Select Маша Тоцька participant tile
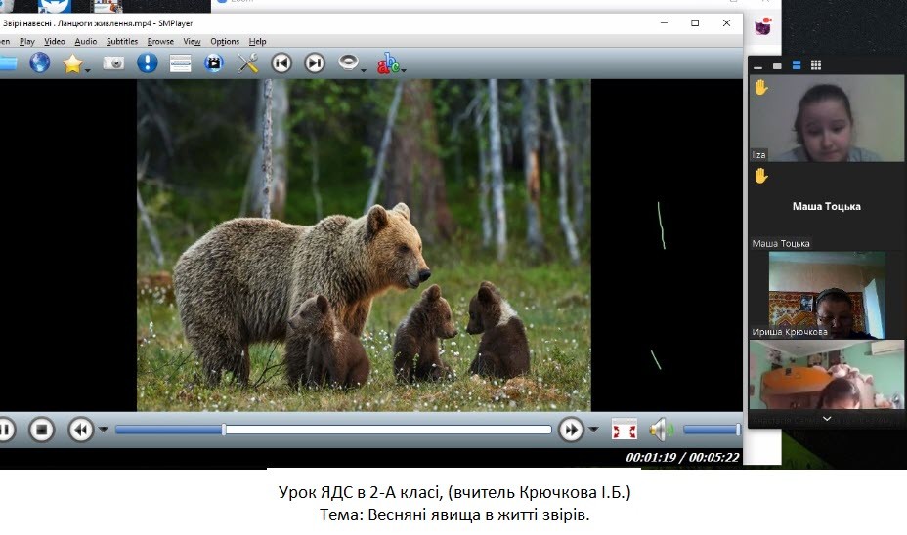Image resolution: width=907 pixels, height=535 pixels. (826, 207)
